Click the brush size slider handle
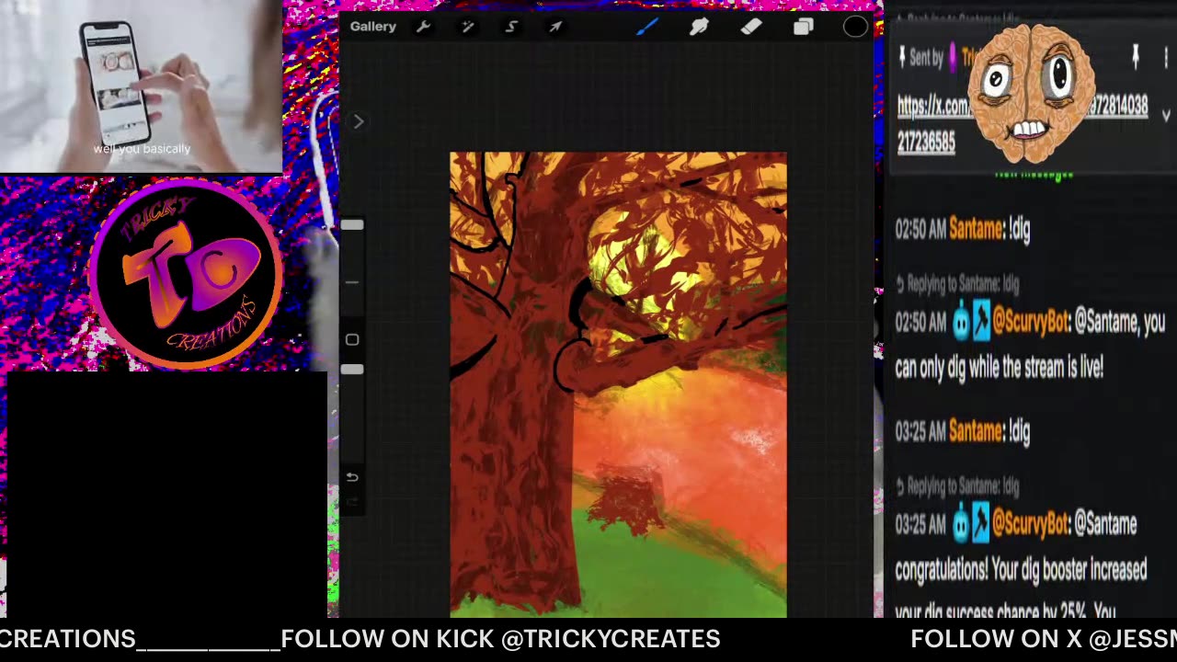 pos(352,225)
